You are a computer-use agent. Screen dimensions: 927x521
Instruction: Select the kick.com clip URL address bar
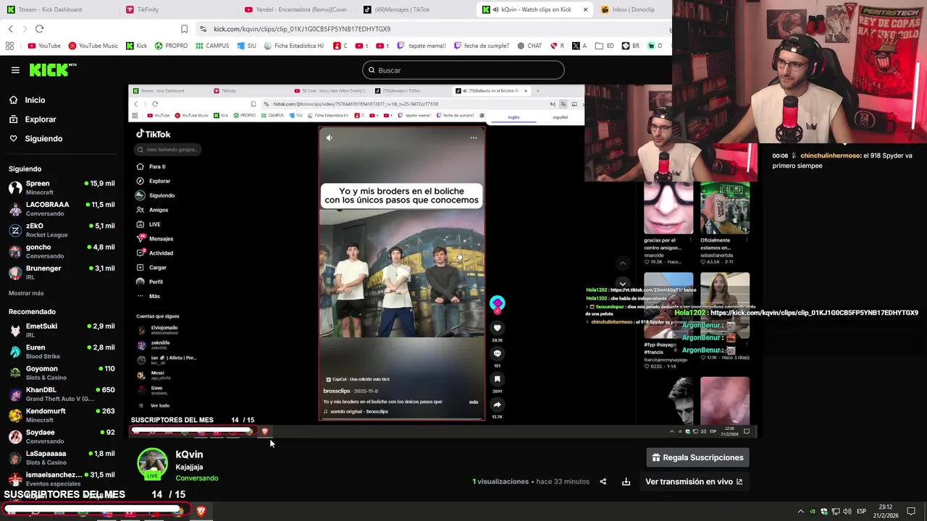click(302, 29)
